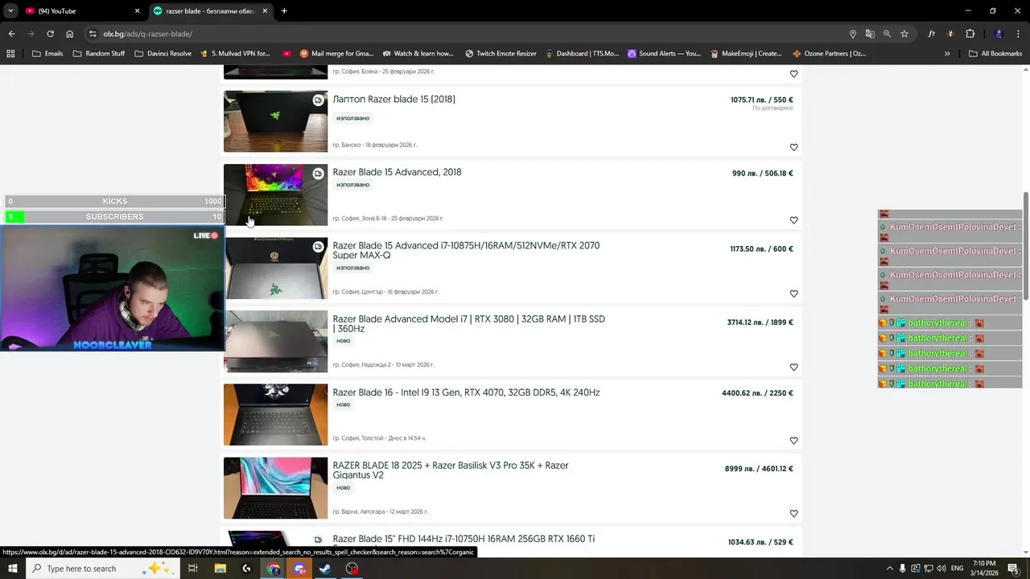1030x579 pixels.
Task: Click the ENG language indicator in tray
Action: click(x=958, y=569)
